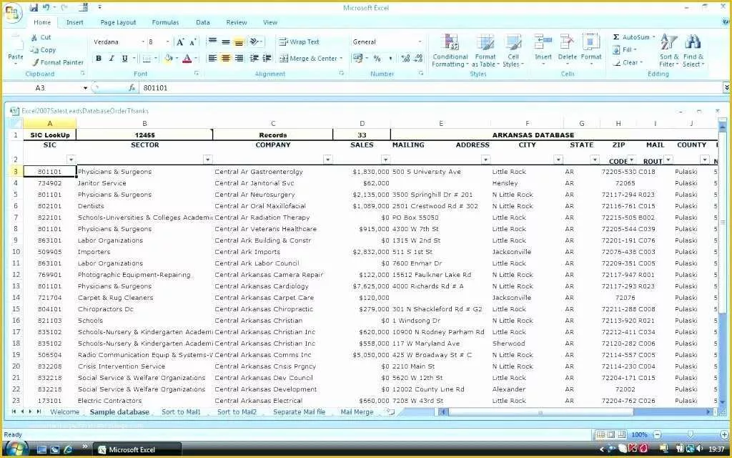
Task: Open the Page Layout ribbon tab
Action: (x=118, y=22)
